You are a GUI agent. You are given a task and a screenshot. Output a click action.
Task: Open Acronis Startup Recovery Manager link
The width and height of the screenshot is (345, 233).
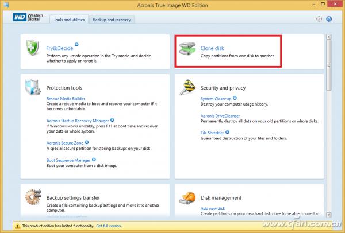pos(78,121)
